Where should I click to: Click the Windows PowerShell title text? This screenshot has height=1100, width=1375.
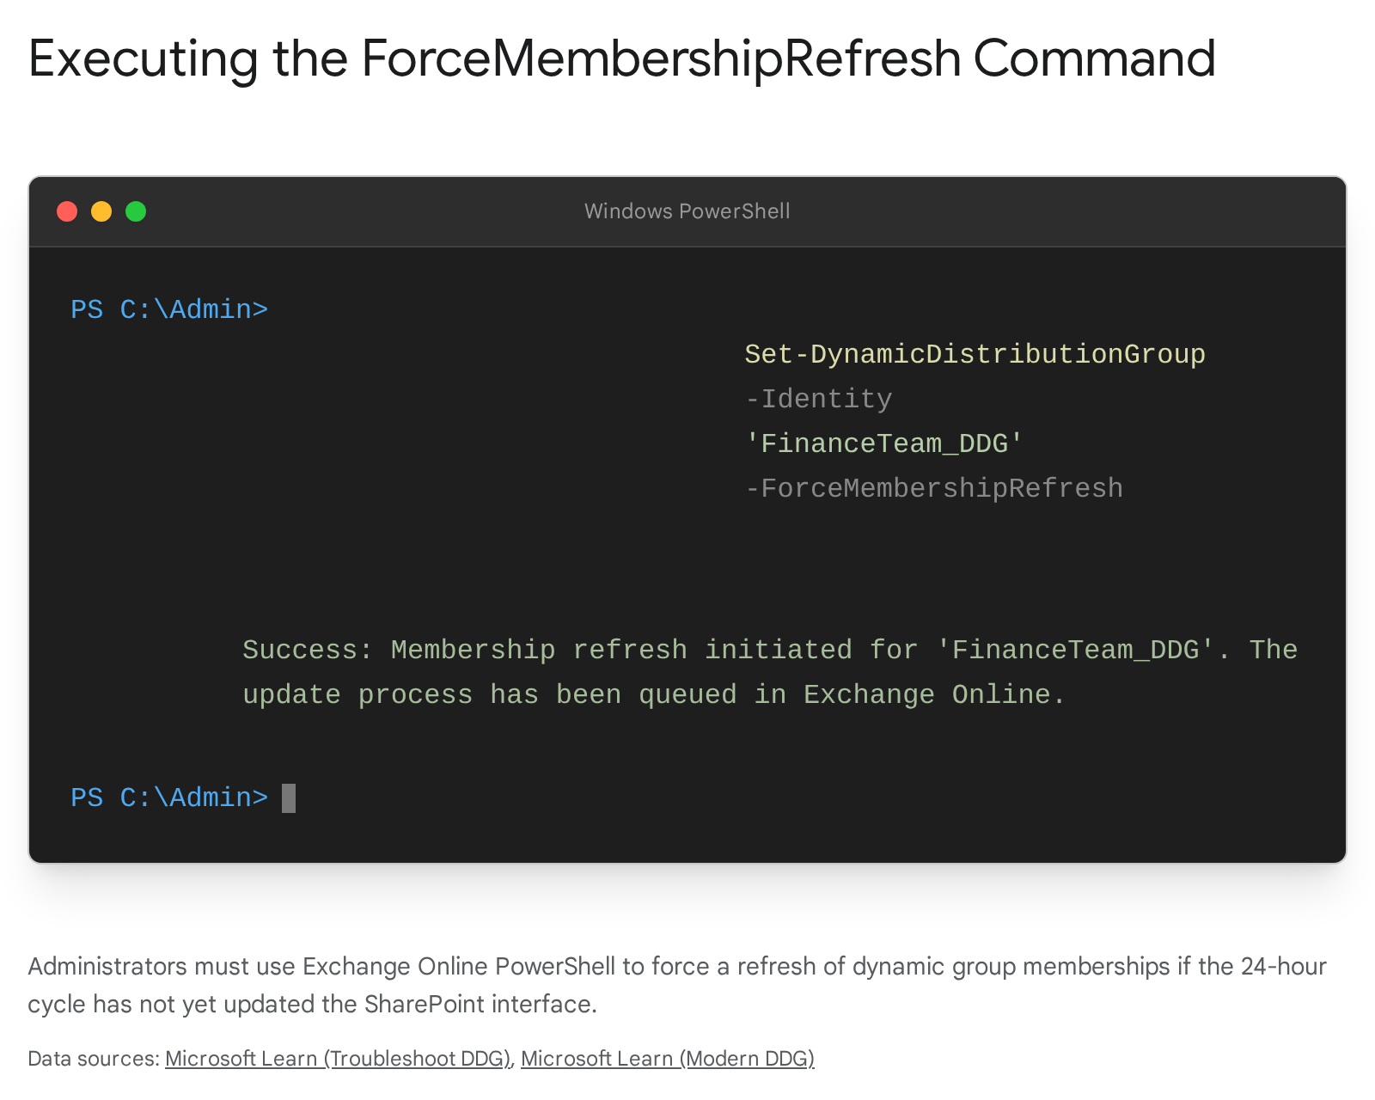(x=687, y=211)
